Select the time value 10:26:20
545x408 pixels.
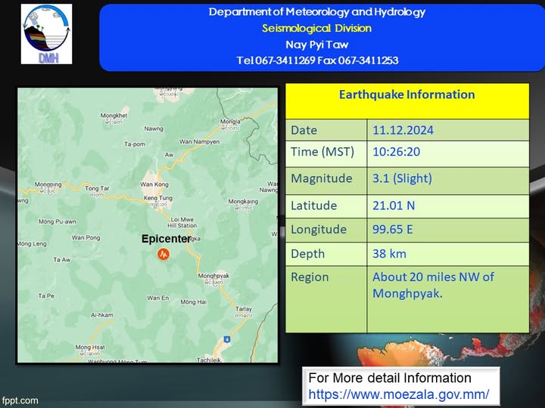point(396,152)
